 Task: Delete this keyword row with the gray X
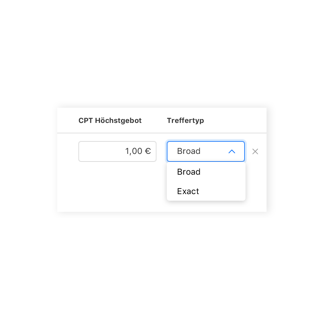[255, 152]
